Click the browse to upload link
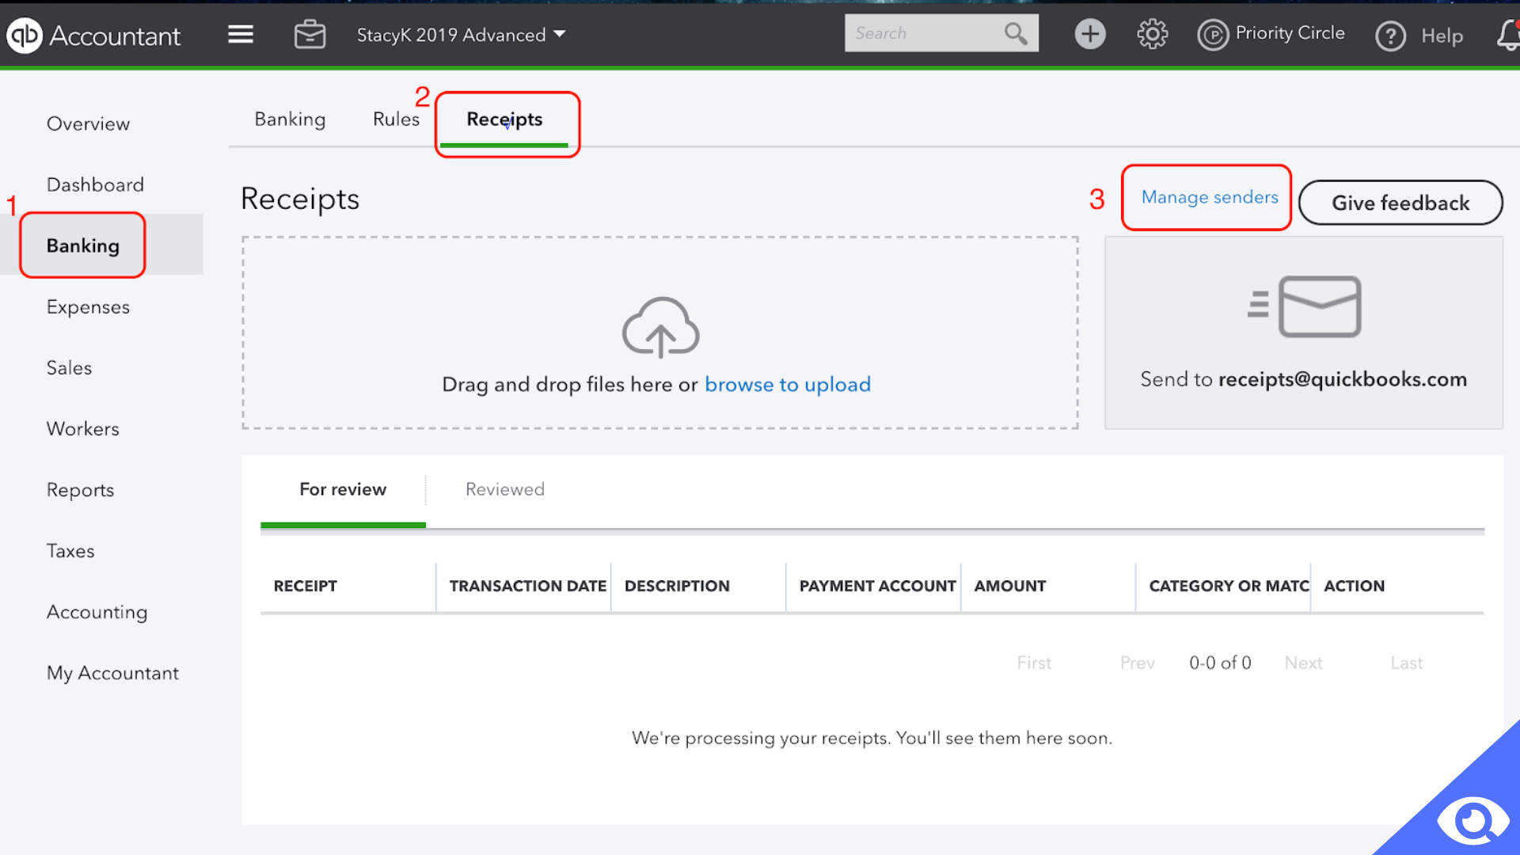Screen dimensions: 1520x855 788,385
